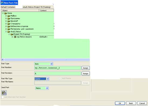The width and height of the screenshot is (148, 106).
Task: Click the Стандарты folder icon
Action: [9, 24]
